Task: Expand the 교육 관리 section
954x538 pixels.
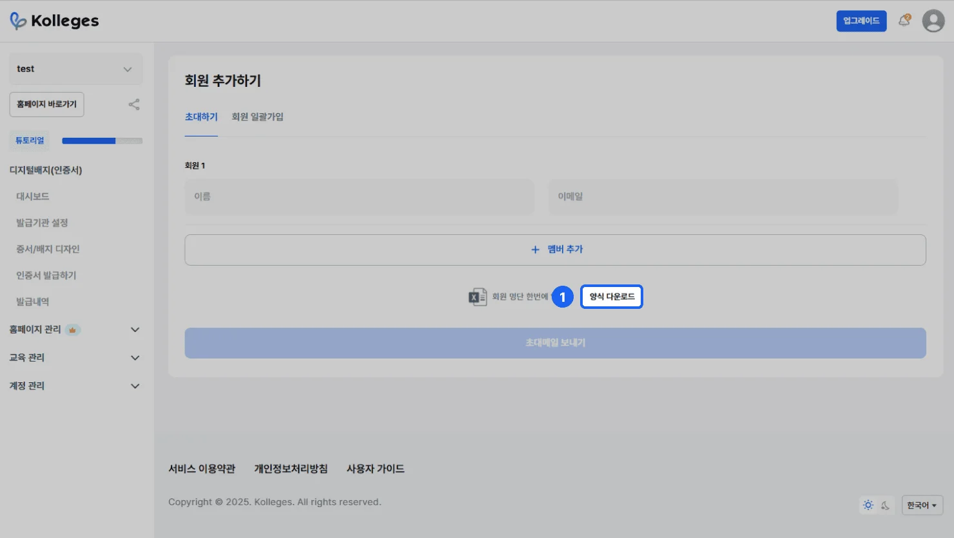Action: pos(135,358)
